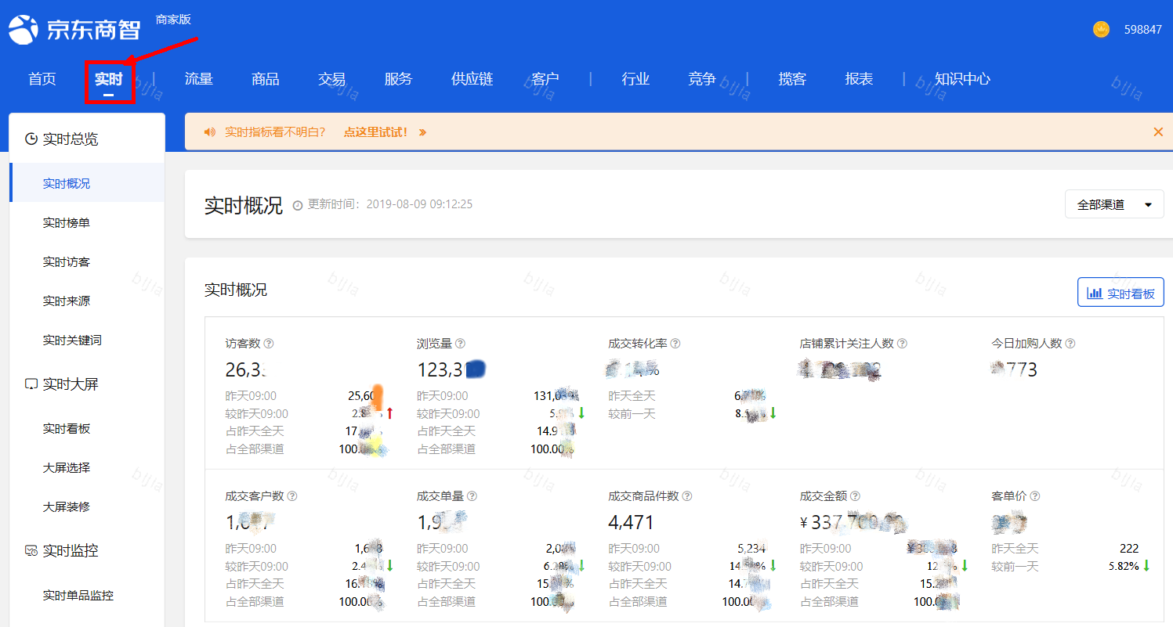Click the 客单价 昨天全天 value 222
The width and height of the screenshot is (1173, 627).
[1129, 549]
